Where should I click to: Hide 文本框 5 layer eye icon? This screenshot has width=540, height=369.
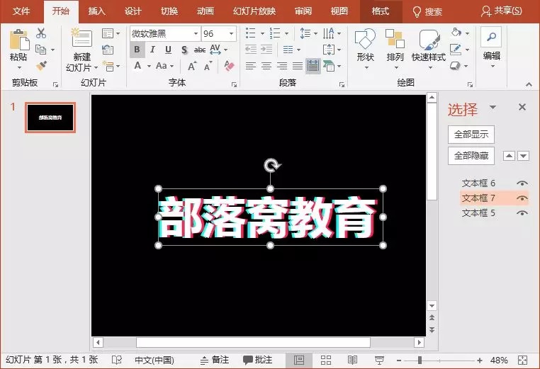(x=522, y=213)
